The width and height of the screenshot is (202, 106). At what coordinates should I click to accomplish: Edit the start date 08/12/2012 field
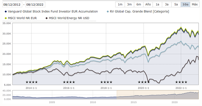tap(12, 4)
